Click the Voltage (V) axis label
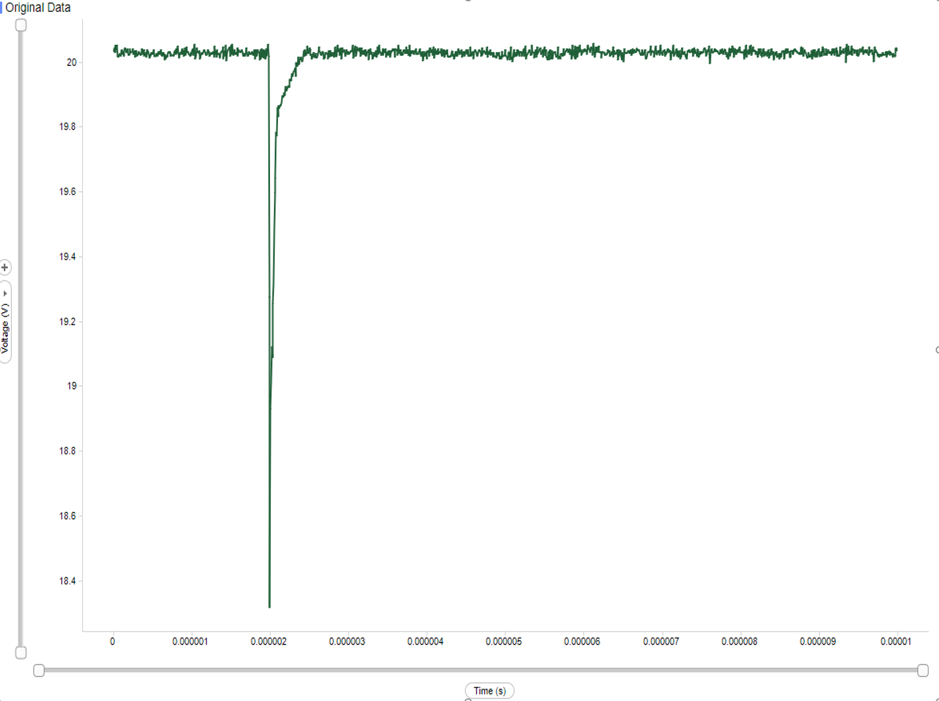This screenshot has height=701, width=939. pos(5,328)
